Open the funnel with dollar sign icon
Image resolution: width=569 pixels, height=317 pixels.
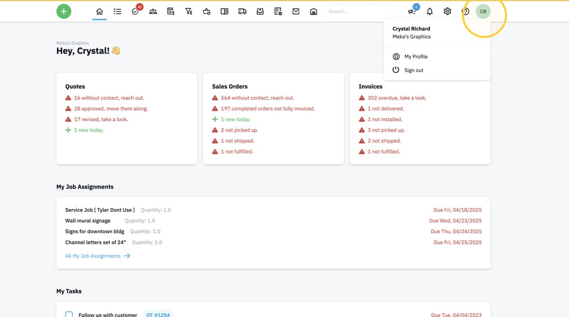tap(189, 12)
